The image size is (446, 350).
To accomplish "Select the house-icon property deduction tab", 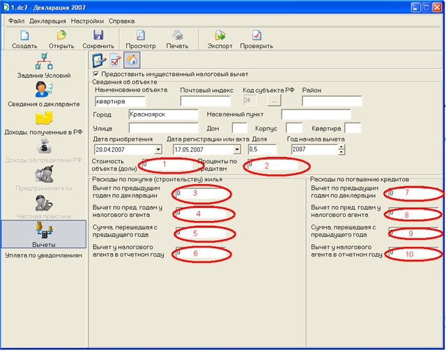I will click(131, 60).
